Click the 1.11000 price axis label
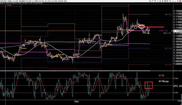 tap(178, 36)
